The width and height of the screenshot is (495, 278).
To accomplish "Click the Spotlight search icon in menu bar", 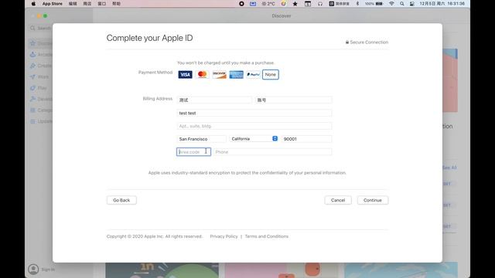I will pos(401,4).
